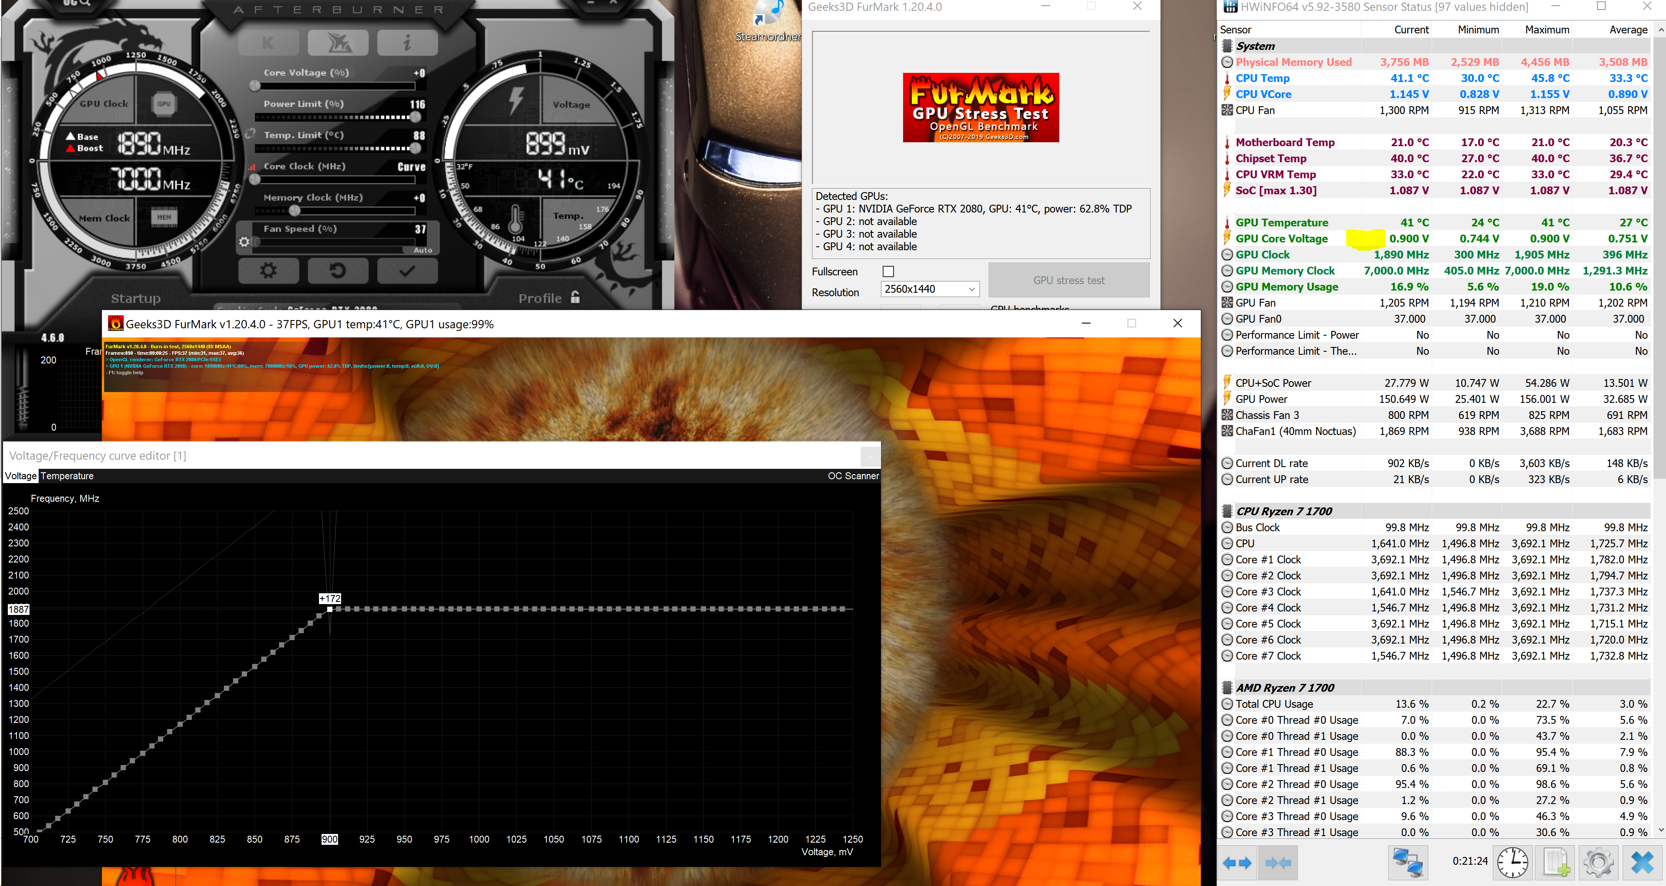Toggle Afterburner Startup option
Image resolution: width=1666 pixels, height=886 pixels.
(135, 298)
